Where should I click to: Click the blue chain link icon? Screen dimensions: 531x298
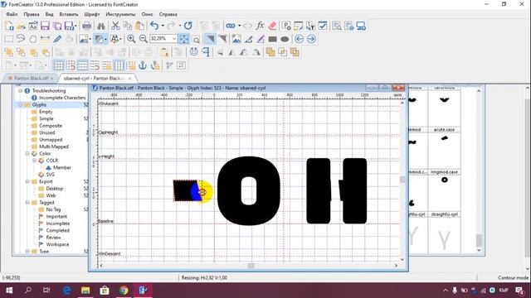(x=231, y=26)
